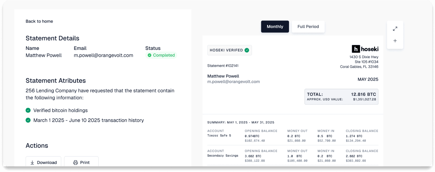
Task: Click the Verified bitcoin holdings check icon
Action: (x=28, y=110)
